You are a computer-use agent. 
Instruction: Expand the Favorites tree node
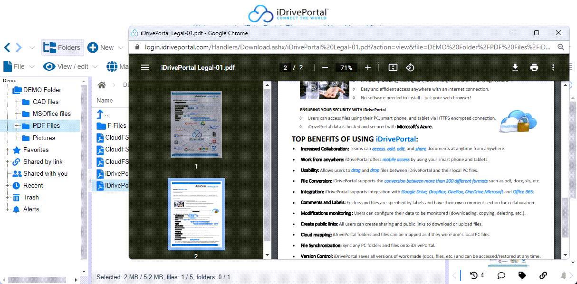coord(8,150)
